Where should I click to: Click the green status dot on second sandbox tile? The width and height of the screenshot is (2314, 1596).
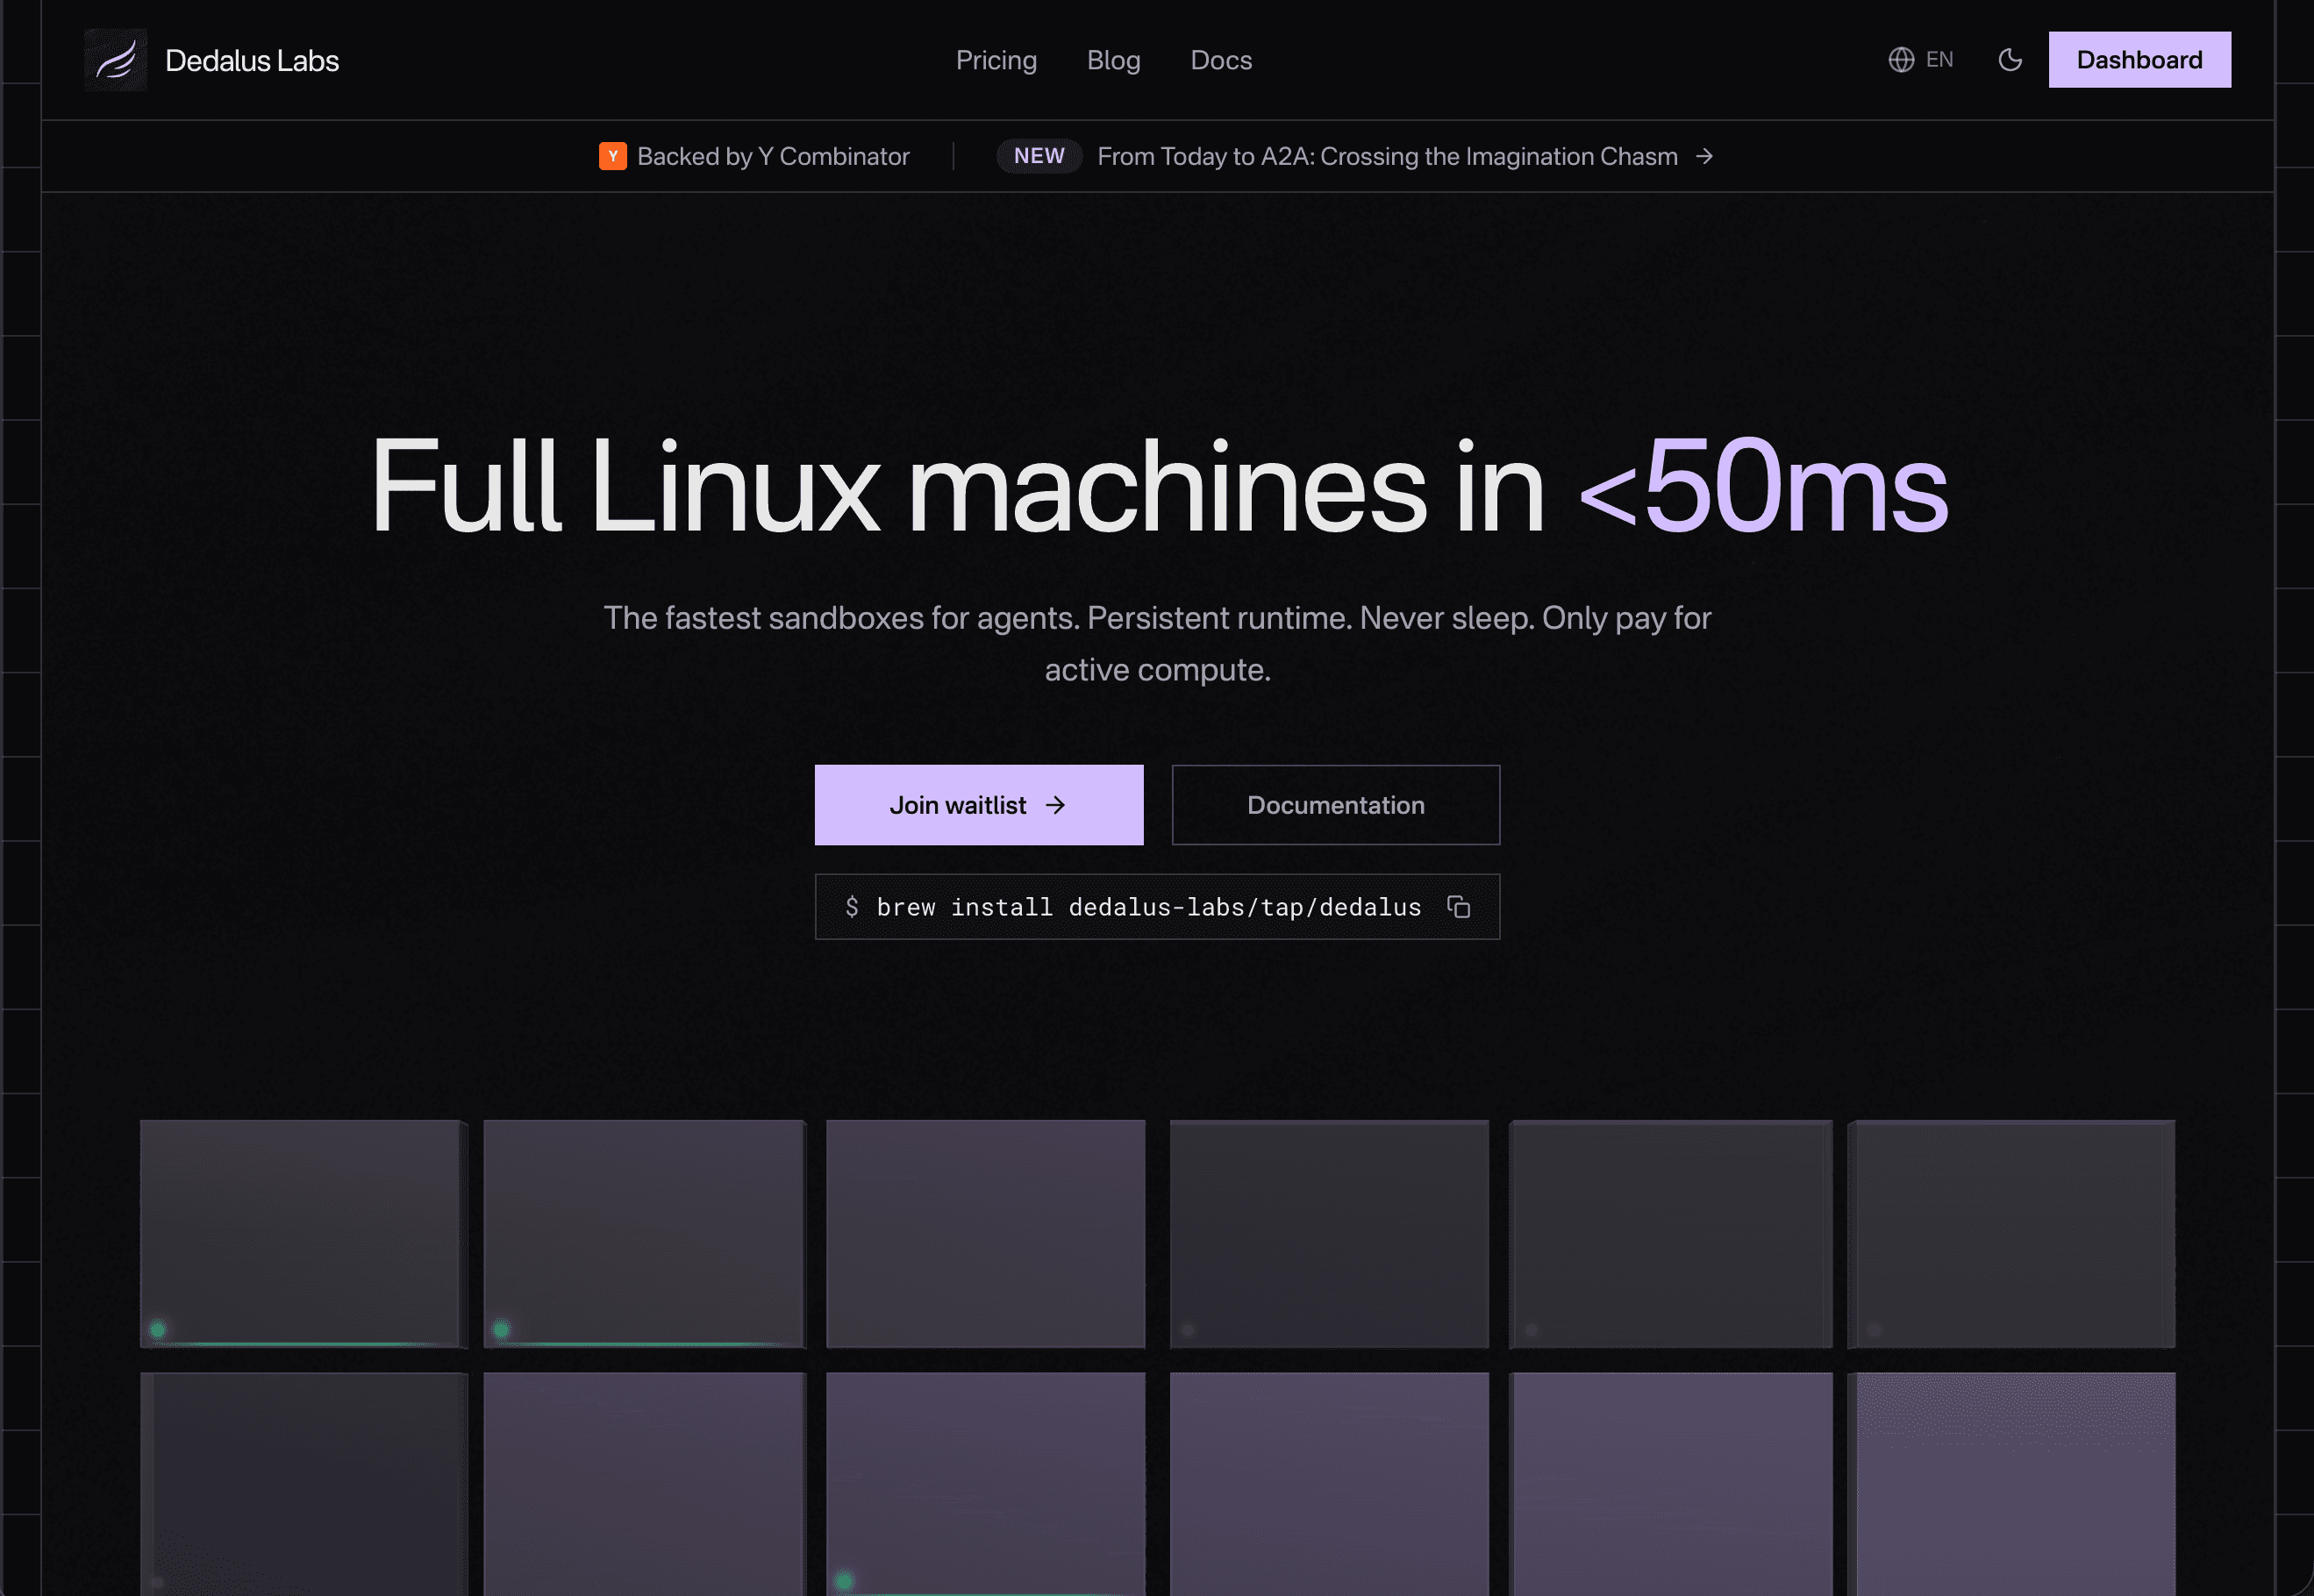[501, 1329]
